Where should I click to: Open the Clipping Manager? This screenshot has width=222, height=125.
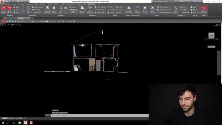[x=47, y=10]
